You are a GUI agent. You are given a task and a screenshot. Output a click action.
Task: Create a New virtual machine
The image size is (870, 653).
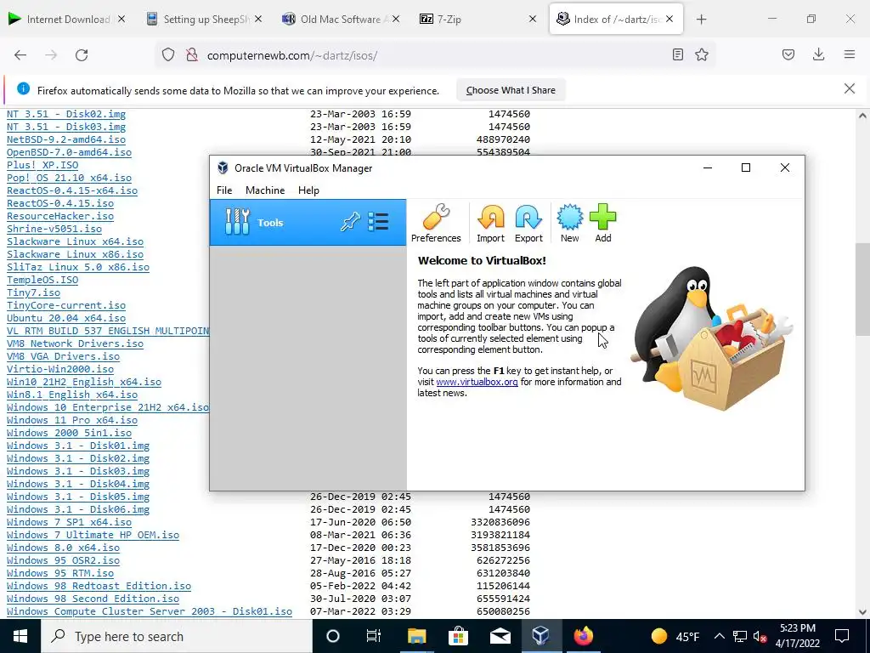(569, 223)
